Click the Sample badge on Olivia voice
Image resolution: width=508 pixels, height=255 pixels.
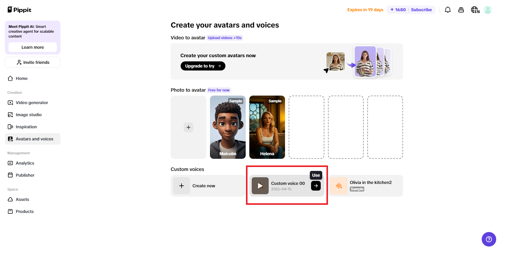357,189
